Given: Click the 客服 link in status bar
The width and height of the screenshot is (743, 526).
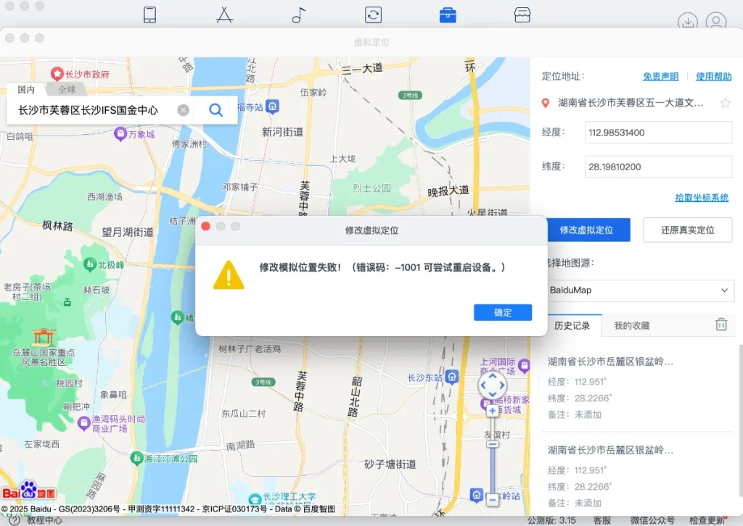Looking at the screenshot, I should [x=602, y=520].
